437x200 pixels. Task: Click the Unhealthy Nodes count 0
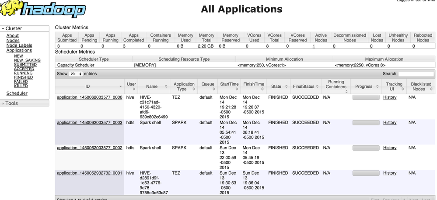389,46
